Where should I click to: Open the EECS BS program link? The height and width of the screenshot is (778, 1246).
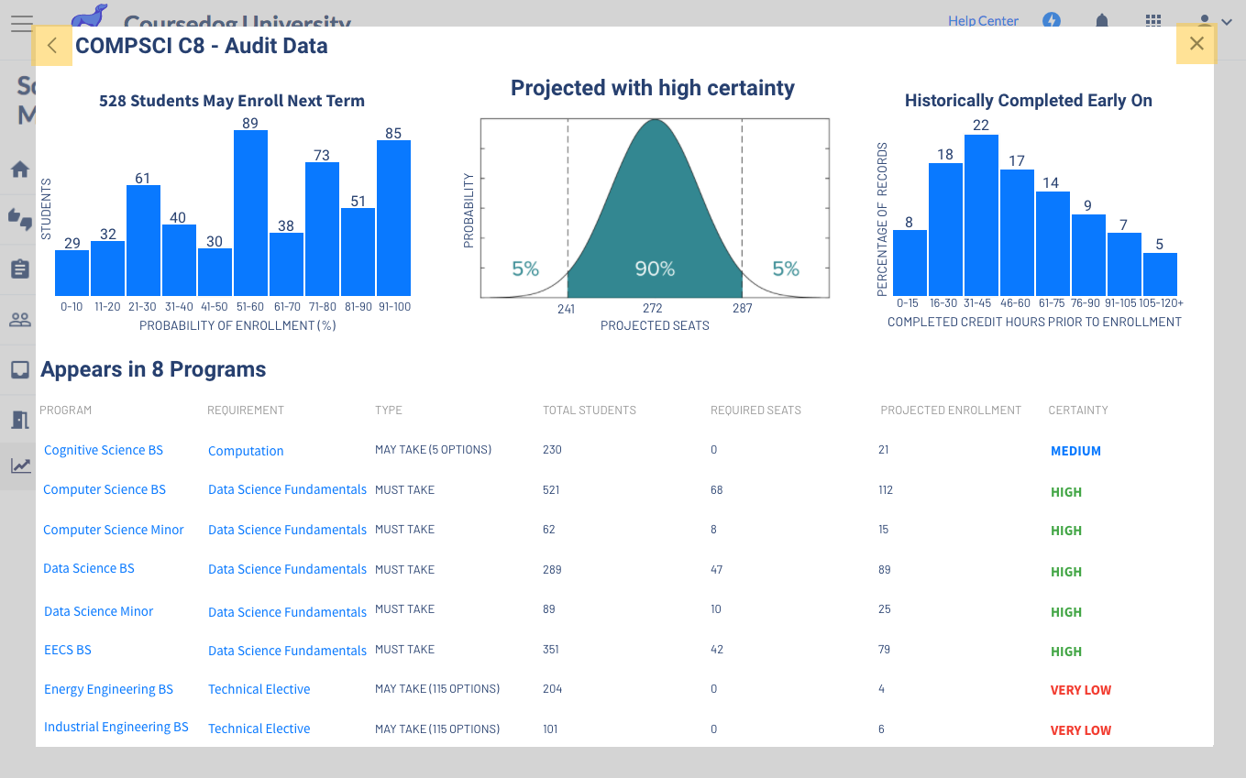tap(68, 650)
